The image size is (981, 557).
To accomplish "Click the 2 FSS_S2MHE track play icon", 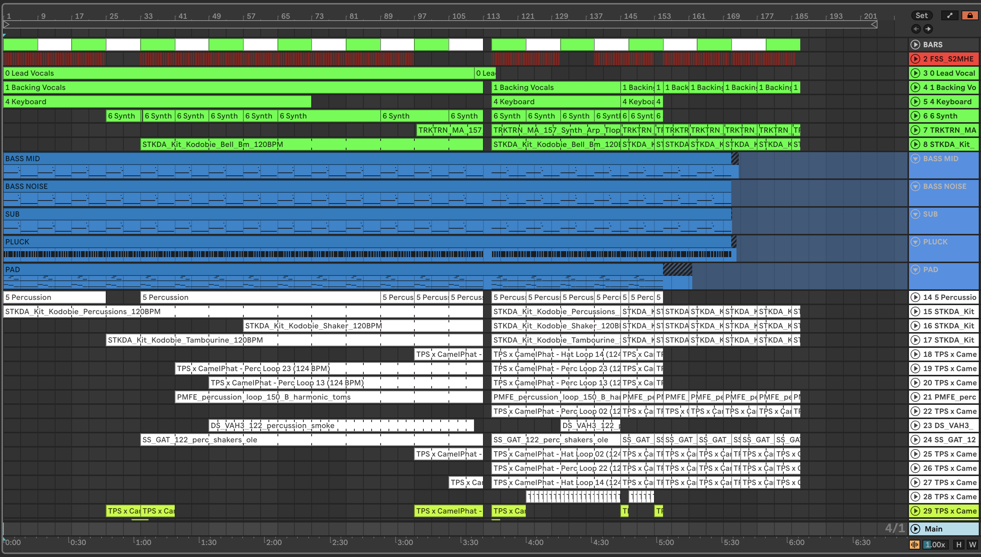I will coord(915,59).
